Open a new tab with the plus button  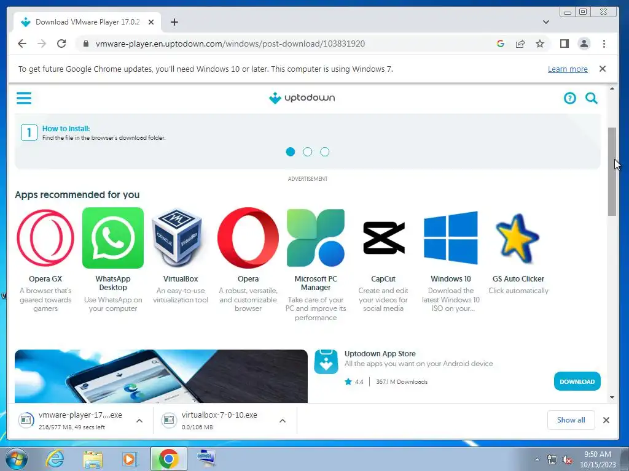click(x=174, y=22)
